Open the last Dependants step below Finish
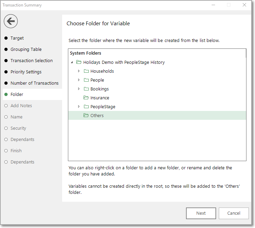 [23, 162]
